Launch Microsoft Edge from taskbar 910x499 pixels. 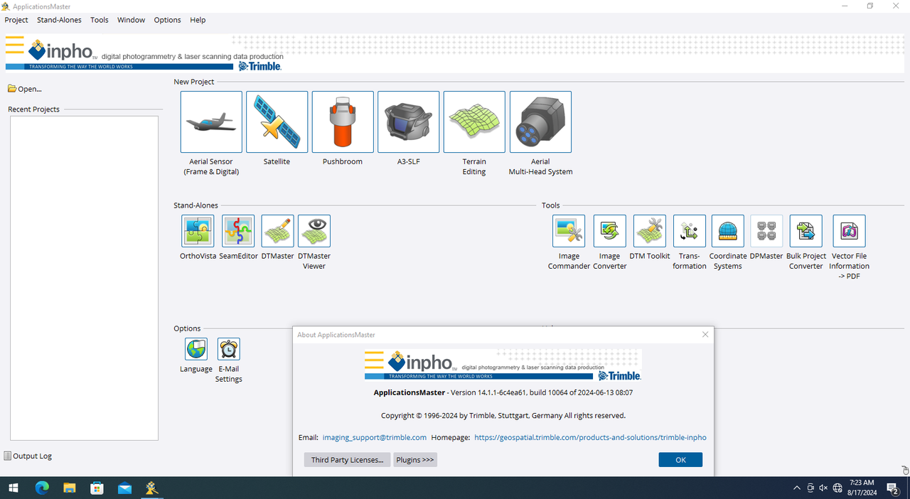[42, 488]
